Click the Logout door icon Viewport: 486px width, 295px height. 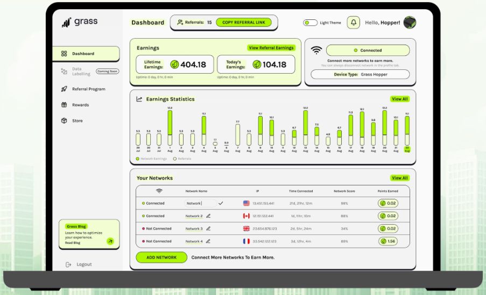coord(68,265)
